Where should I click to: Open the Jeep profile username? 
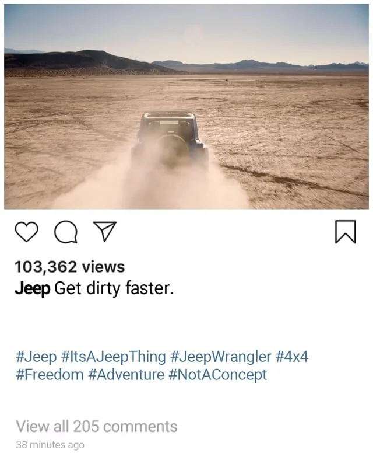[x=33, y=288]
